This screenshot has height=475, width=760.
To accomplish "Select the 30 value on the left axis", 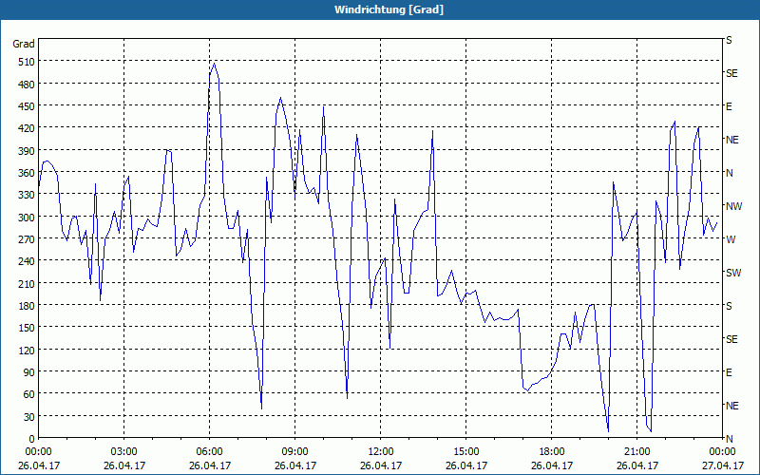I will tap(29, 417).
